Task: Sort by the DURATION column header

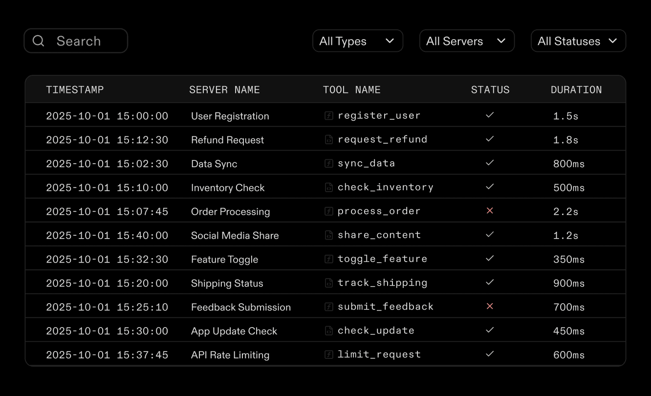Action: [x=576, y=89]
